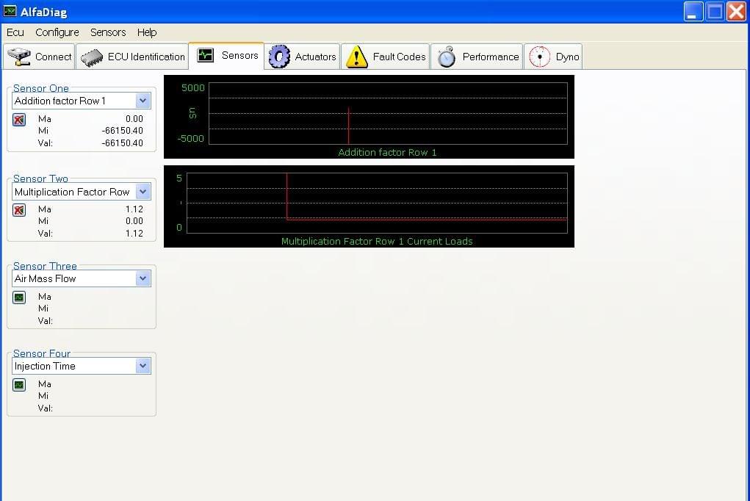750x501 pixels.
Task: Click Sensor Two Mi reading 0.00
Action: pyautogui.click(x=134, y=221)
